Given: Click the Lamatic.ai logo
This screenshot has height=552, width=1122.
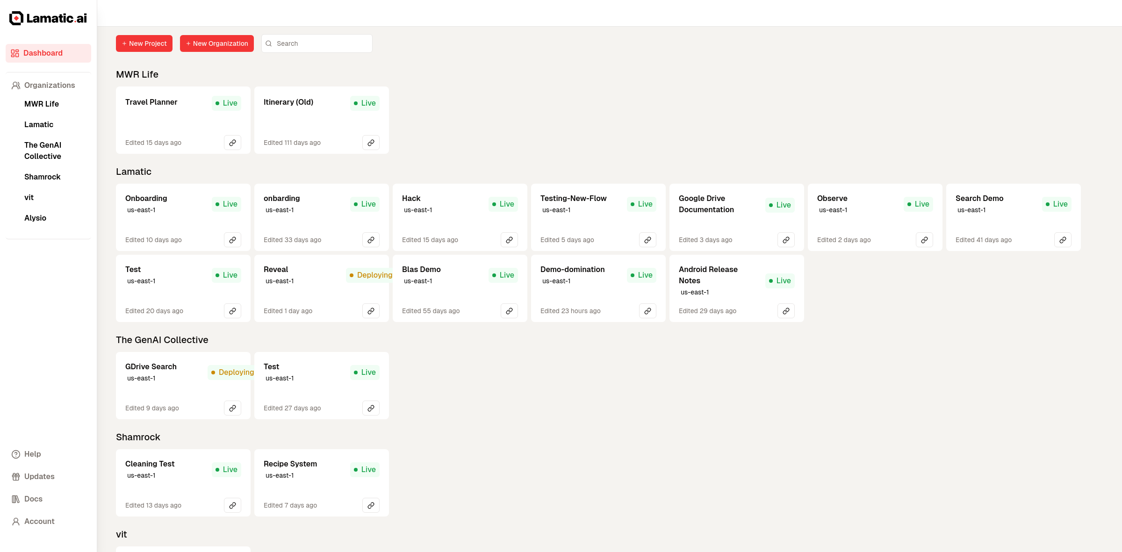Looking at the screenshot, I should (x=48, y=18).
